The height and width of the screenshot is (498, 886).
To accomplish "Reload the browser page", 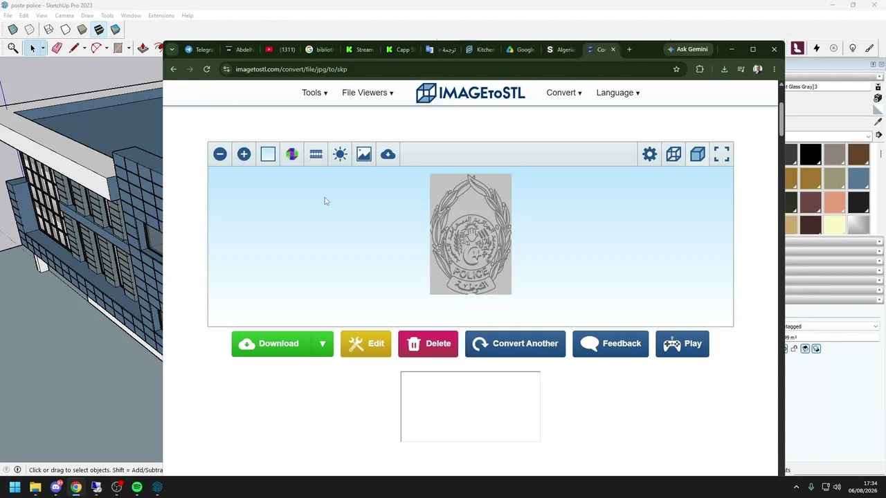I will coord(206,69).
